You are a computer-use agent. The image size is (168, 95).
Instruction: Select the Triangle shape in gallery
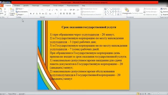[106, 12]
